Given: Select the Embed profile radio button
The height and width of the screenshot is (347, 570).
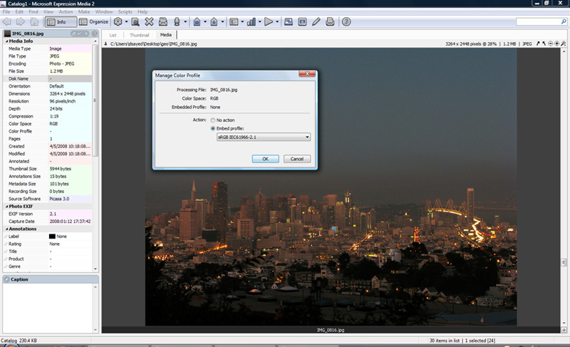Looking at the screenshot, I should click(x=213, y=128).
